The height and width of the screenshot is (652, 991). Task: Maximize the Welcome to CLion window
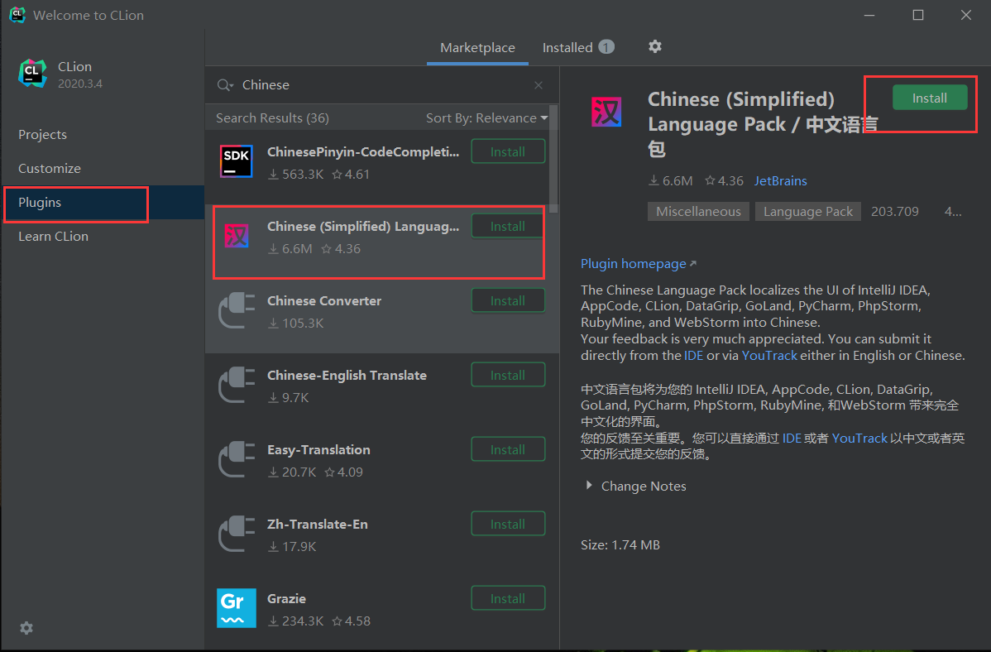(x=917, y=15)
